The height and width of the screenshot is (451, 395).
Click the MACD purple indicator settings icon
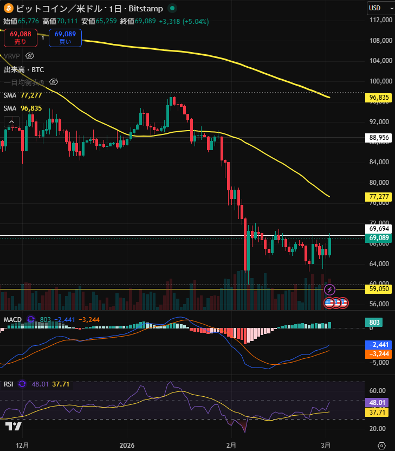(31, 320)
